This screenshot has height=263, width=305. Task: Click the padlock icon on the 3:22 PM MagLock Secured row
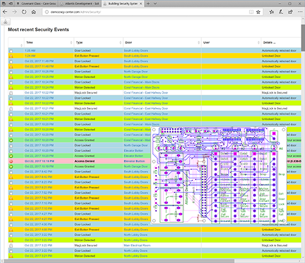[11, 245]
